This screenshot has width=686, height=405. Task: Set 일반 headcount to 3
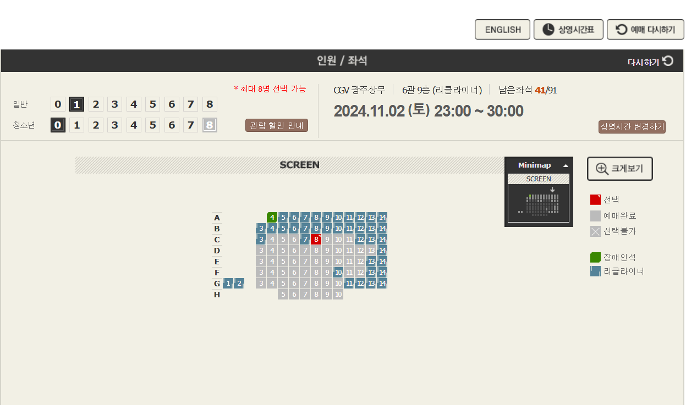point(114,104)
